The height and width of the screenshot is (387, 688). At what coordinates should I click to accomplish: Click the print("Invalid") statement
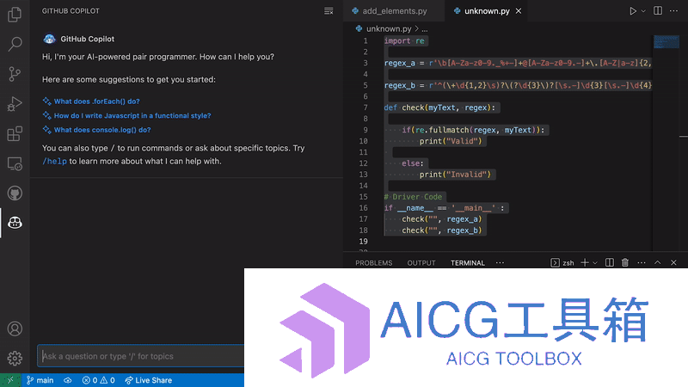click(455, 175)
